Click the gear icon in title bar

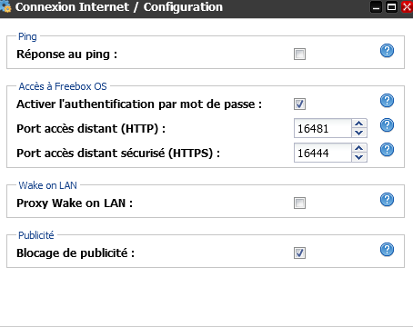pos(5,6)
